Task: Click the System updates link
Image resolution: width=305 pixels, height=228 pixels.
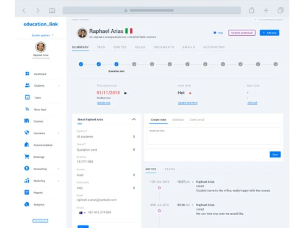Action: click(x=41, y=35)
